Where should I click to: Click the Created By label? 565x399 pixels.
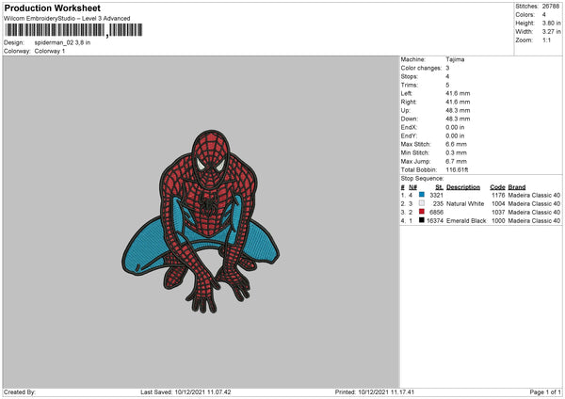20,392
